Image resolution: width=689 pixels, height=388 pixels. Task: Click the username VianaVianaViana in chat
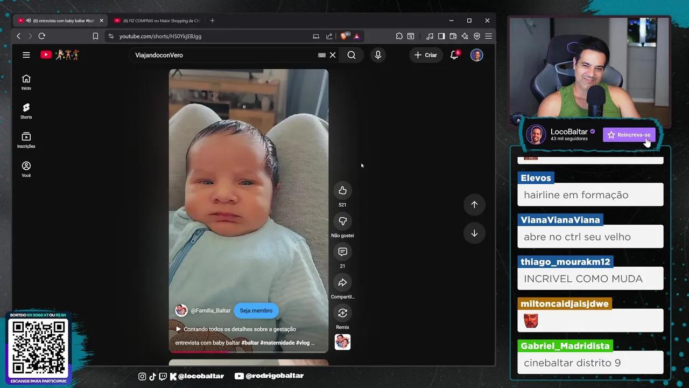560,220
